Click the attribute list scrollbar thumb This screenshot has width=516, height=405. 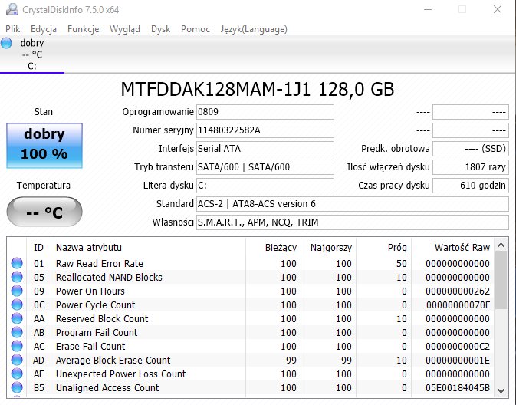(x=501, y=280)
